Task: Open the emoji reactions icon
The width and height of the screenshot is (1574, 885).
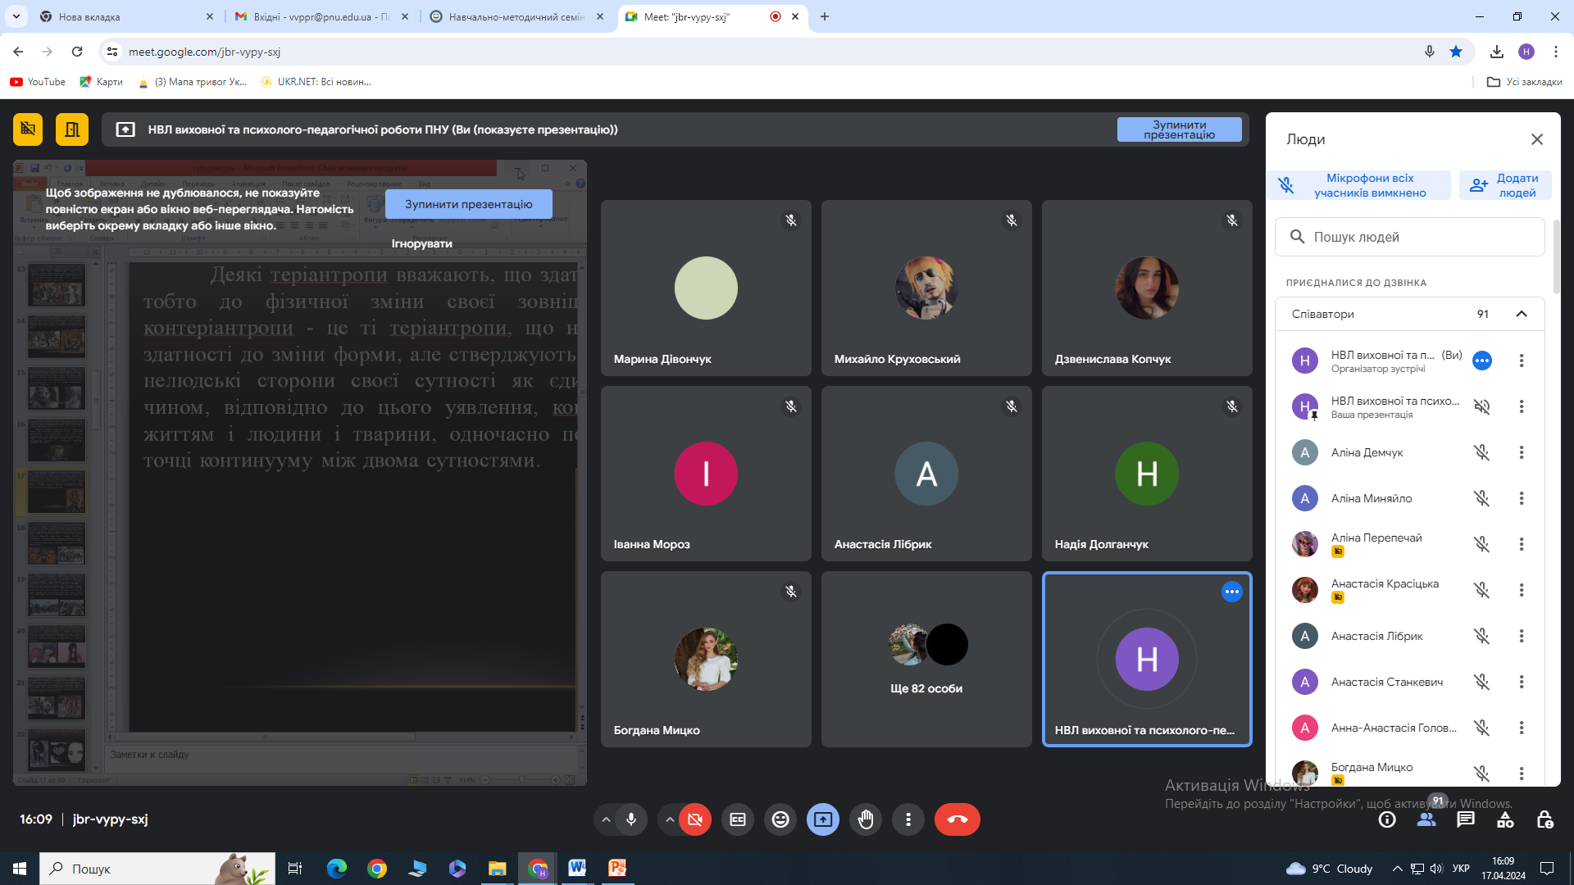Action: 780,819
